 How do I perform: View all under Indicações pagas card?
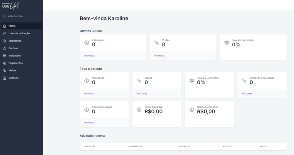tap(89, 122)
